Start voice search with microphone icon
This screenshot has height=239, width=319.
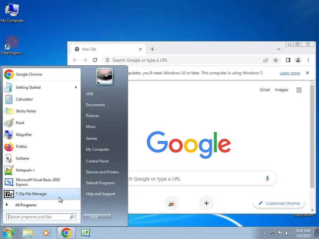tap(267, 178)
